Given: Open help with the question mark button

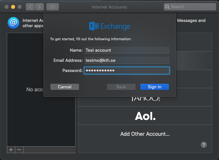Looking at the screenshot, I should click(204, 145).
